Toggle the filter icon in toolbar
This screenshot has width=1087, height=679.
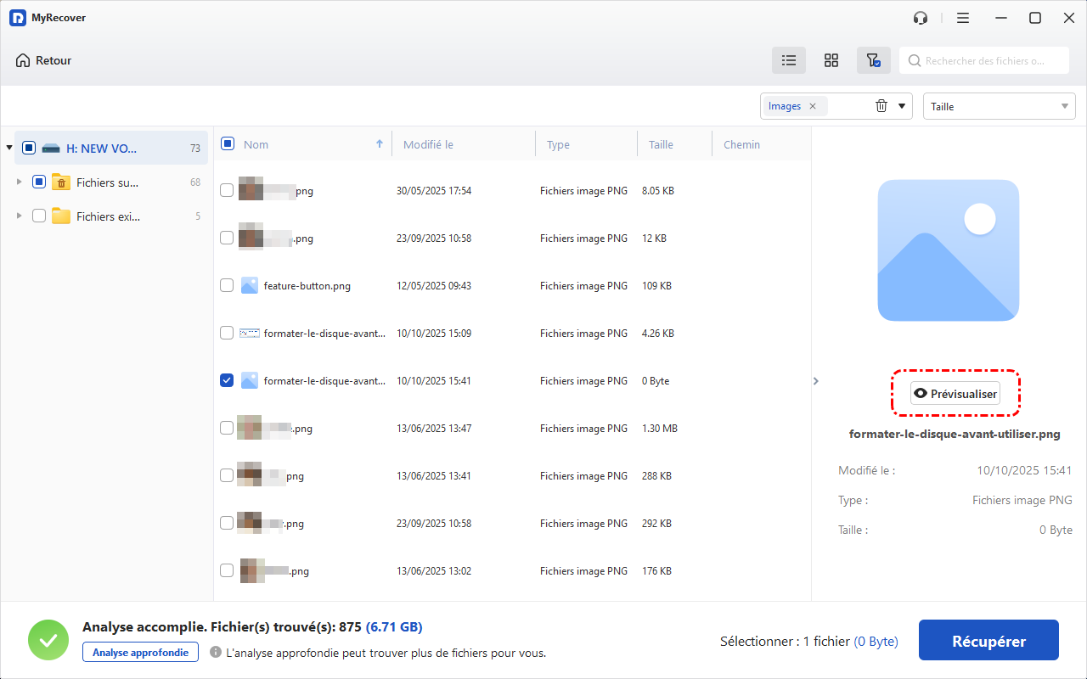(873, 60)
